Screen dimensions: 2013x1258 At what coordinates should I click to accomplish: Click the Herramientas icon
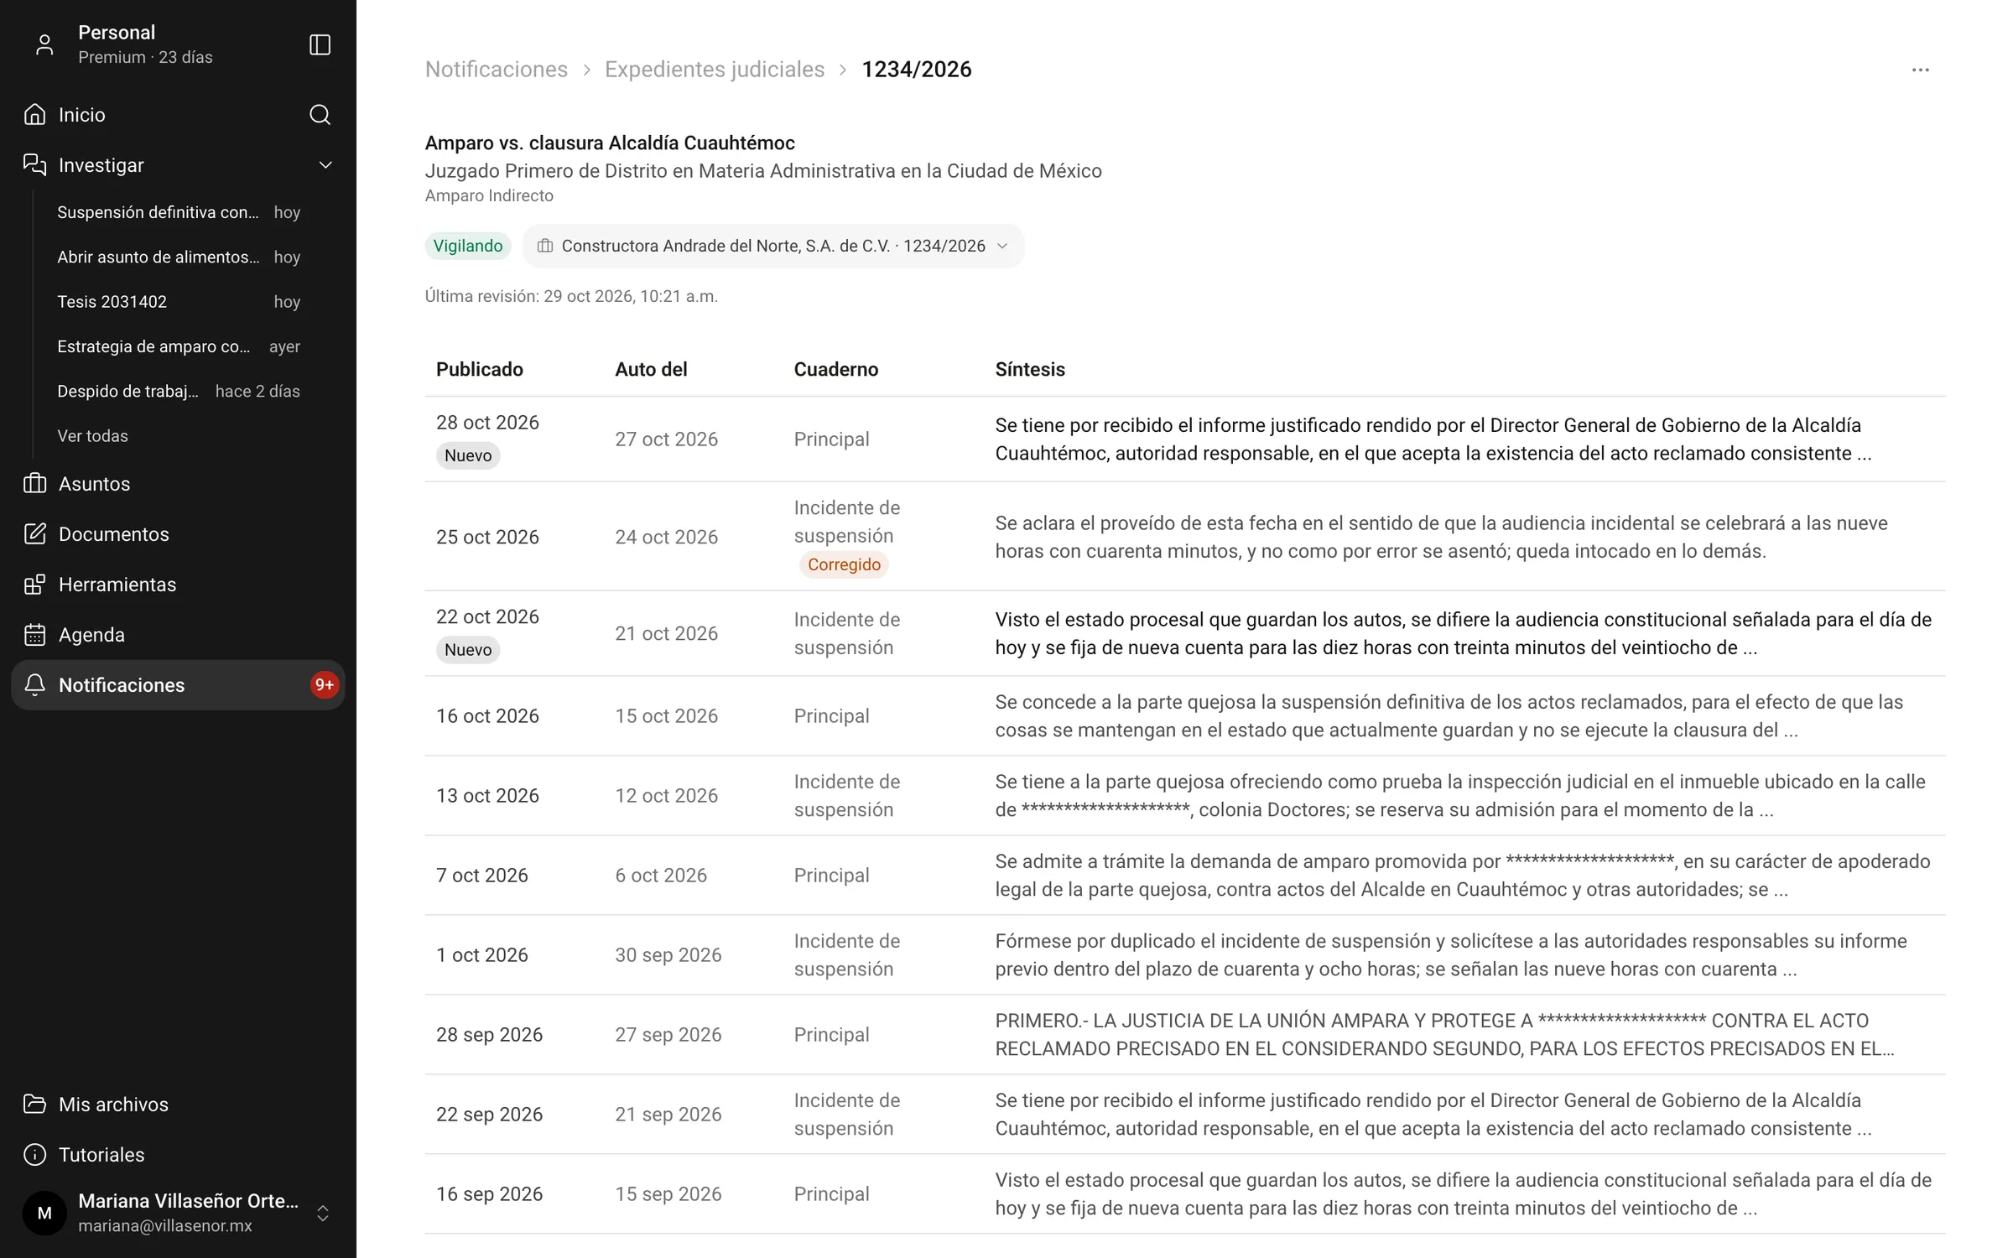(34, 585)
